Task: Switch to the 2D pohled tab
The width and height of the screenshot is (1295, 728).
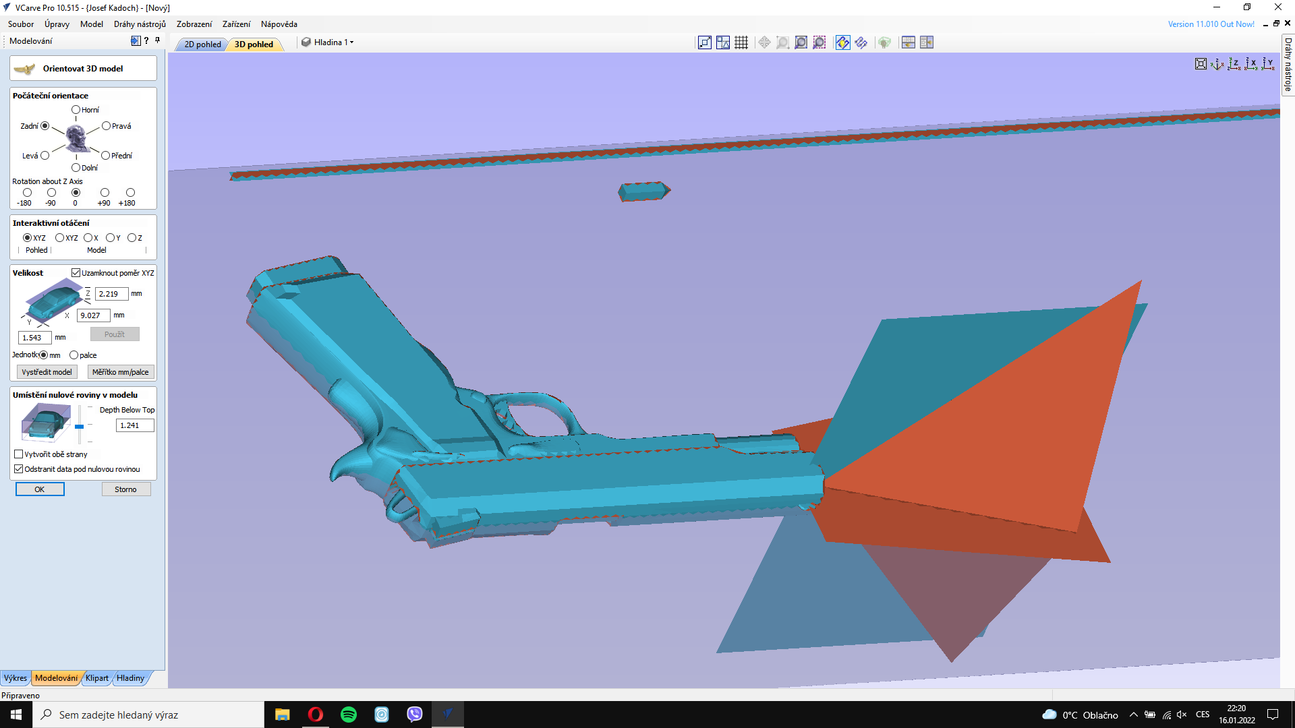Action: (x=202, y=44)
